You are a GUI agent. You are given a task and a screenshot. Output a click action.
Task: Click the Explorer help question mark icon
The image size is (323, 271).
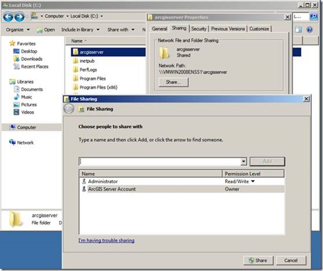coord(310,30)
